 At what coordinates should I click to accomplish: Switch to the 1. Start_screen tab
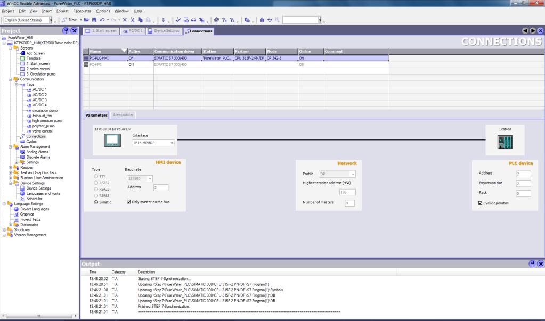[x=101, y=31]
